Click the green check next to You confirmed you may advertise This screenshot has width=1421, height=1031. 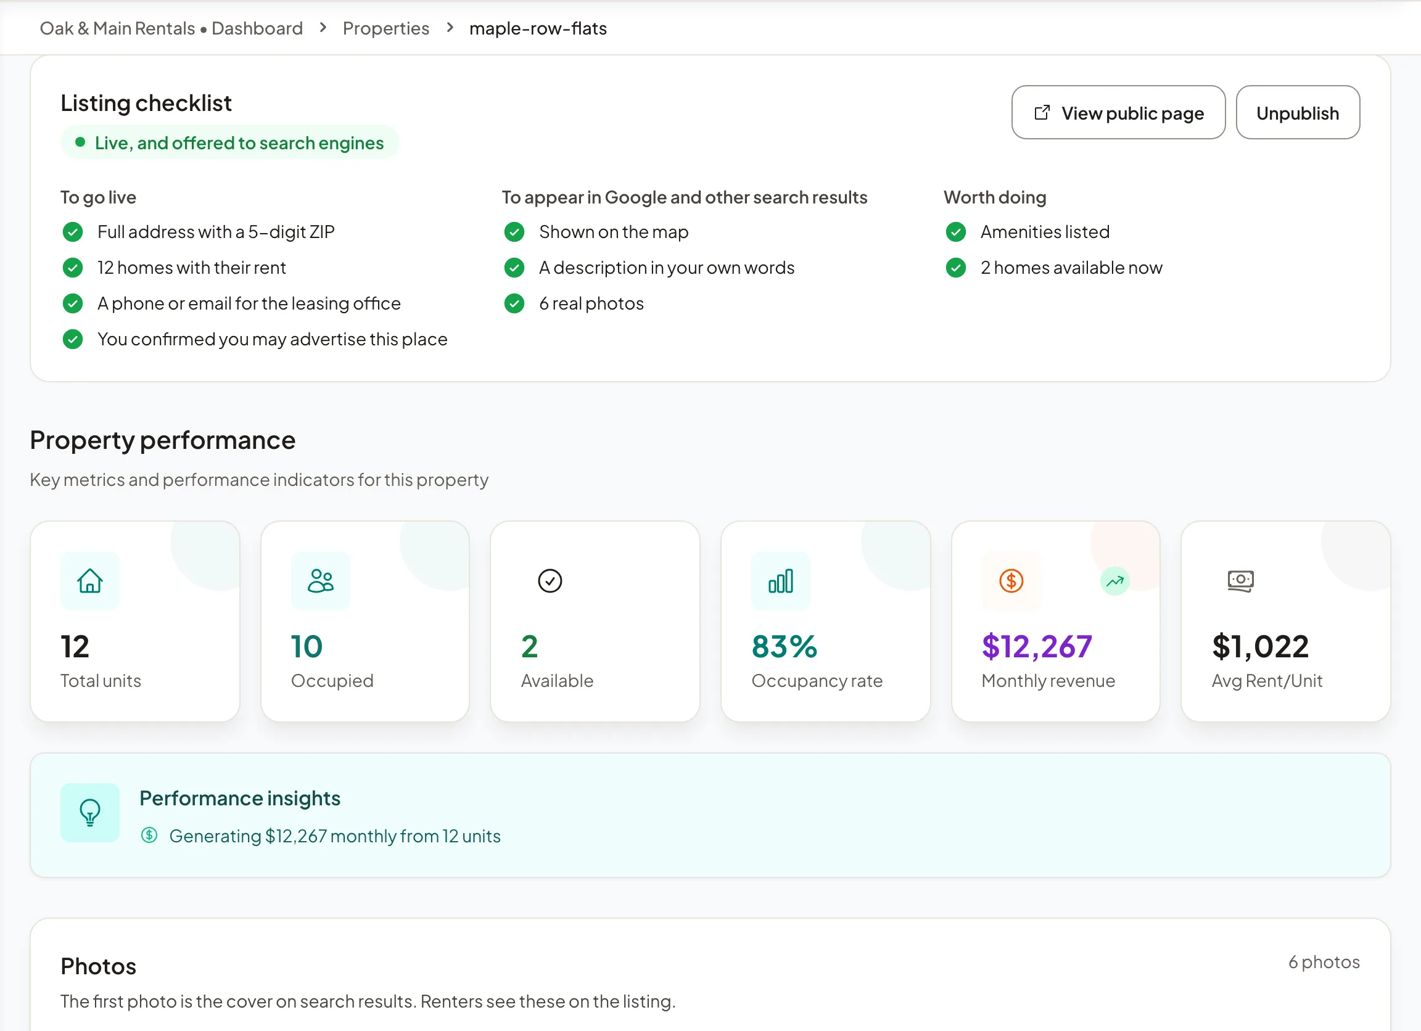[73, 339]
